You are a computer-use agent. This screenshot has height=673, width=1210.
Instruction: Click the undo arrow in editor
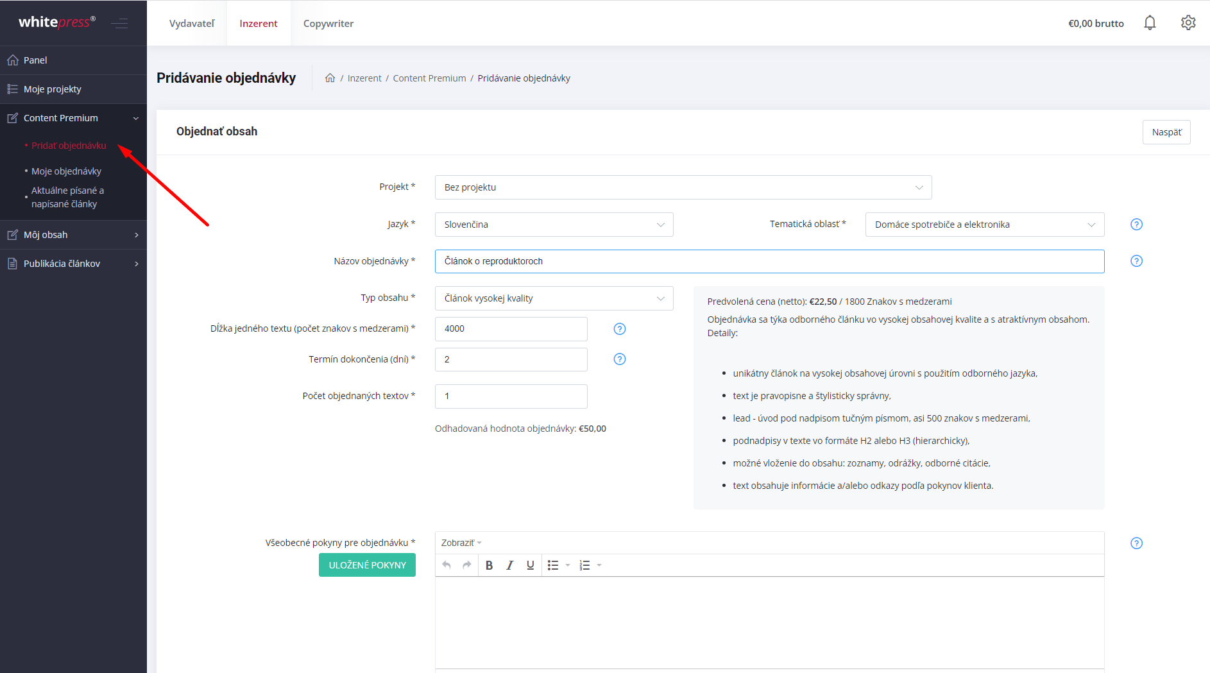[x=447, y=565]
